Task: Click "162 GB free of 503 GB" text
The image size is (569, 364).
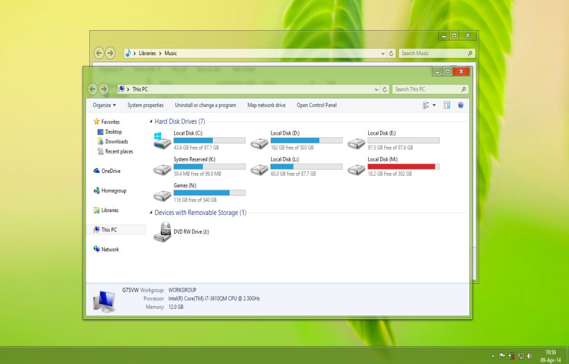Action: click(x=292, y=147)
